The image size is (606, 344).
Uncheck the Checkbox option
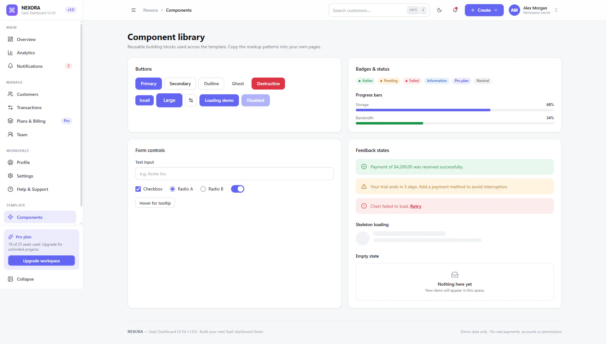(x=138, y=189)
